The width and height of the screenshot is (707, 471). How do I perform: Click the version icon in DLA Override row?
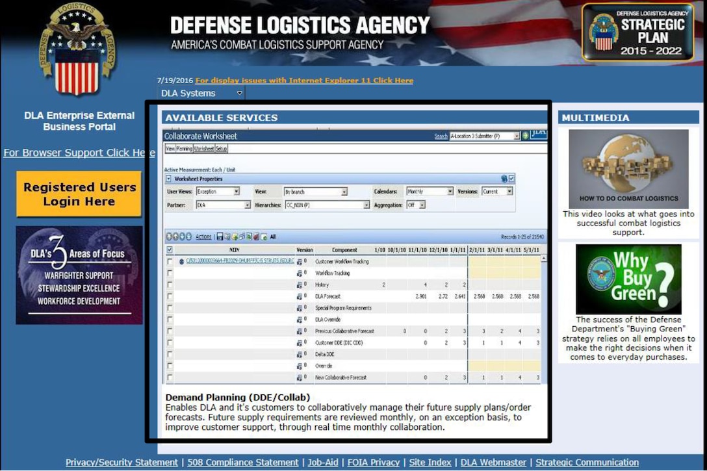pos(300,320)
